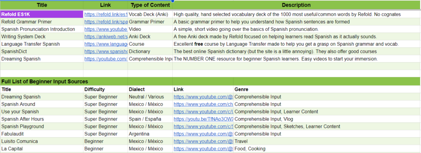Select the Food, Cooking genre cell
This screenshot has height=153, width=421.
[x=327, y=148]
